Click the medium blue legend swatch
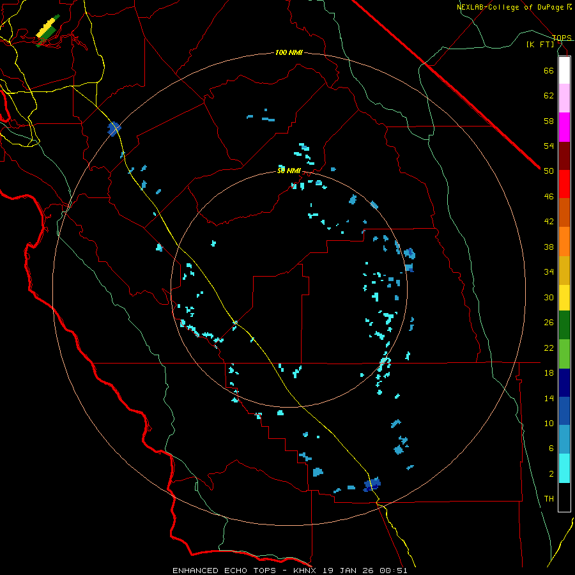Image resolution: width=575 pixels, height=575 pixels. (564, 411)
